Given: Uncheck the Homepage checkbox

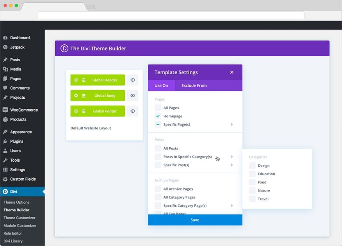Looking at the screenshot, I should (x=158, y=116).
